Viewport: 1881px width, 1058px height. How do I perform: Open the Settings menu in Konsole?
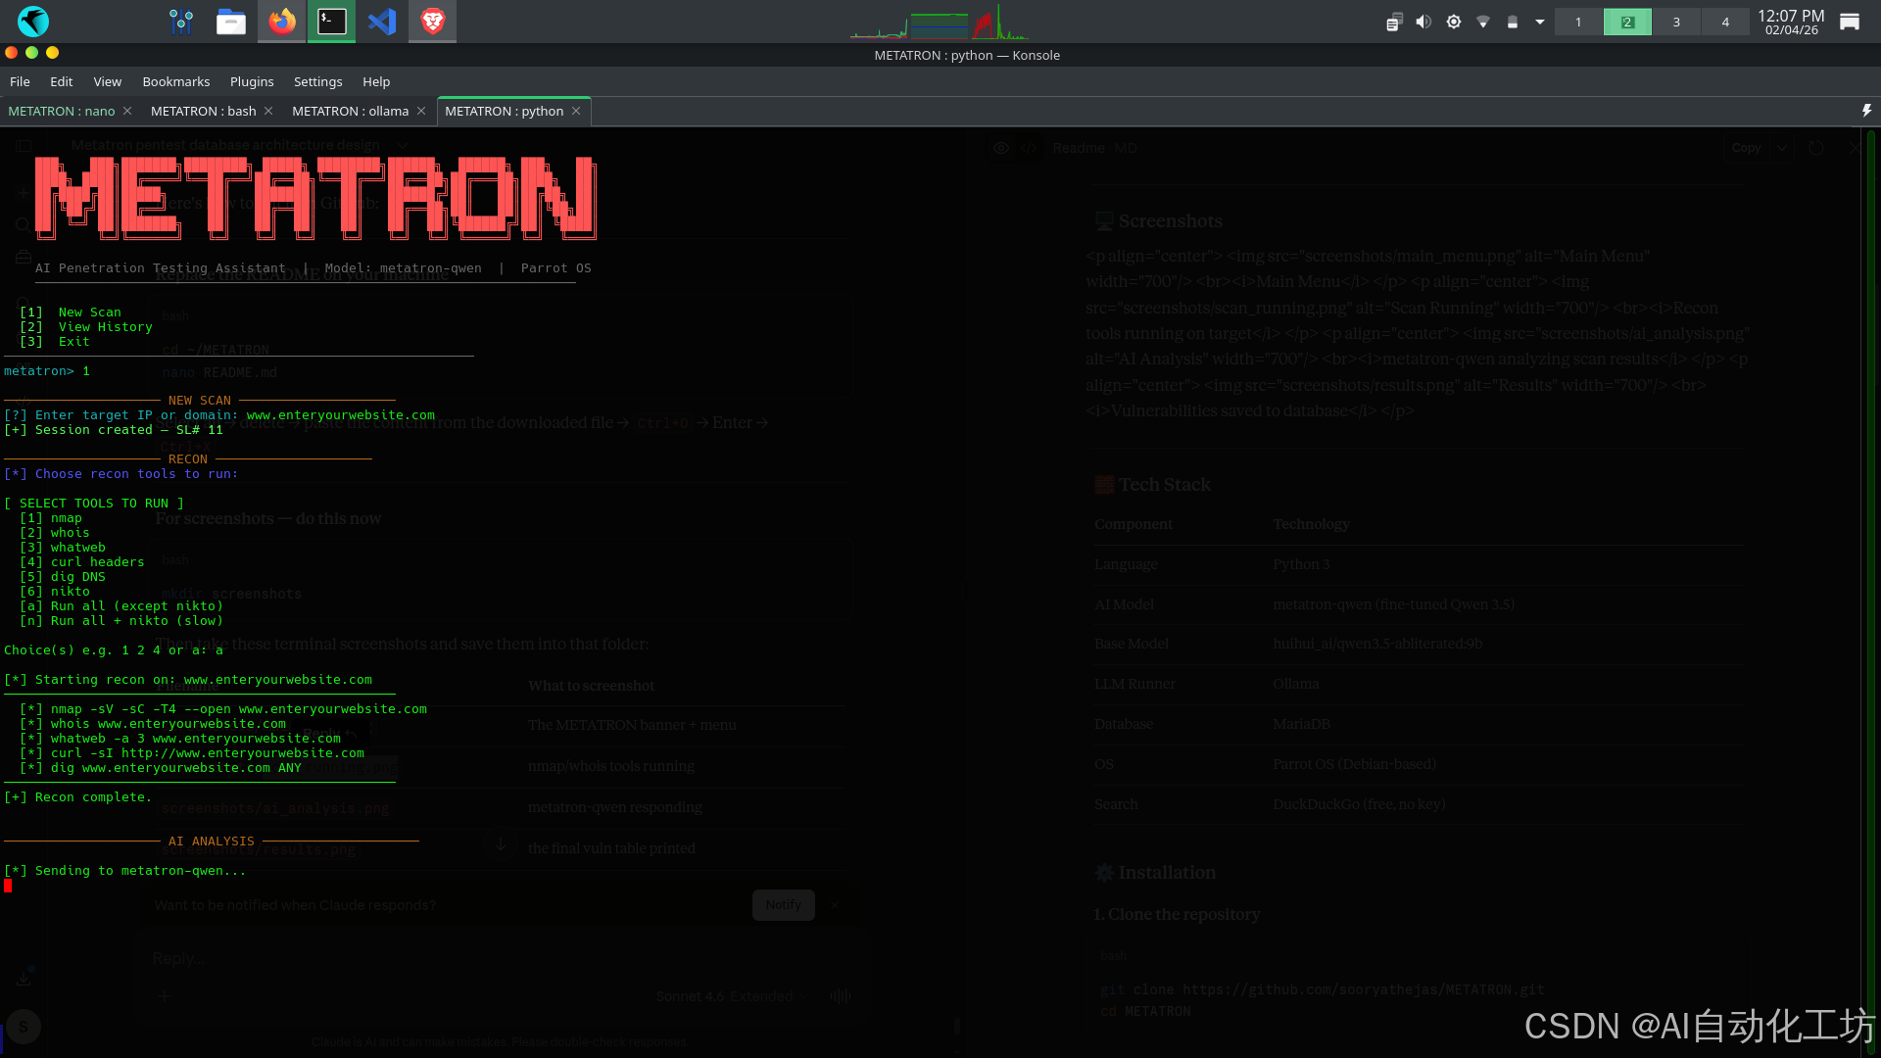pos(317,81)
